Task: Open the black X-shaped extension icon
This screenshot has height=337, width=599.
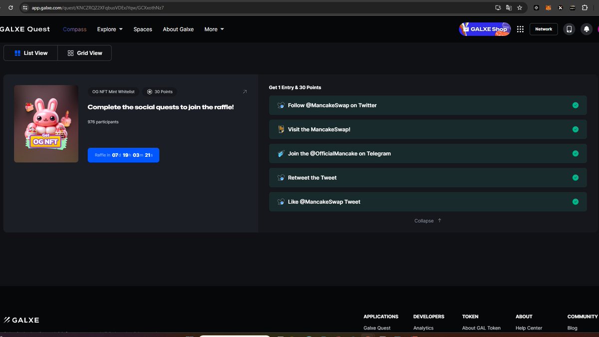Action: [x=560, y=7]
